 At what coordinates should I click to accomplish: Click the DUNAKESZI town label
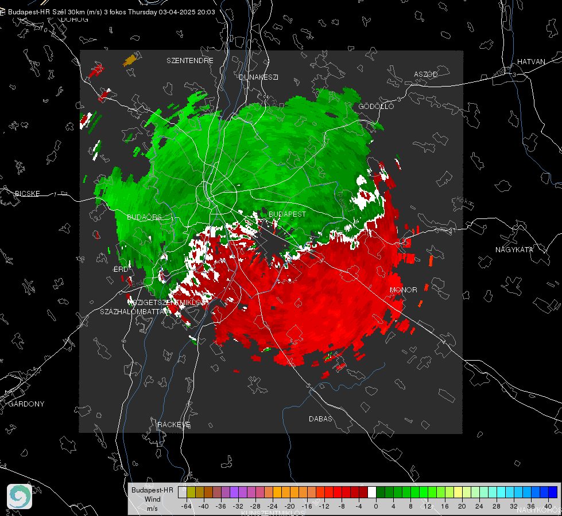point(258,77)
